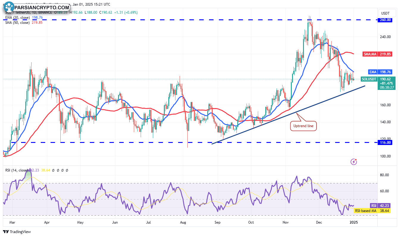Click the Jun label on time axis
This screenshot has height=237, width=400.
(x=115, y=222)
